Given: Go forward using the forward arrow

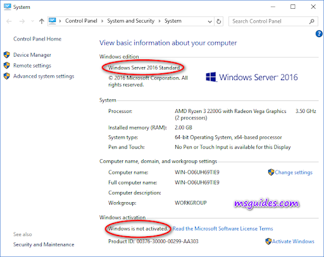Looking at the screenshot, I should point(22,21).
